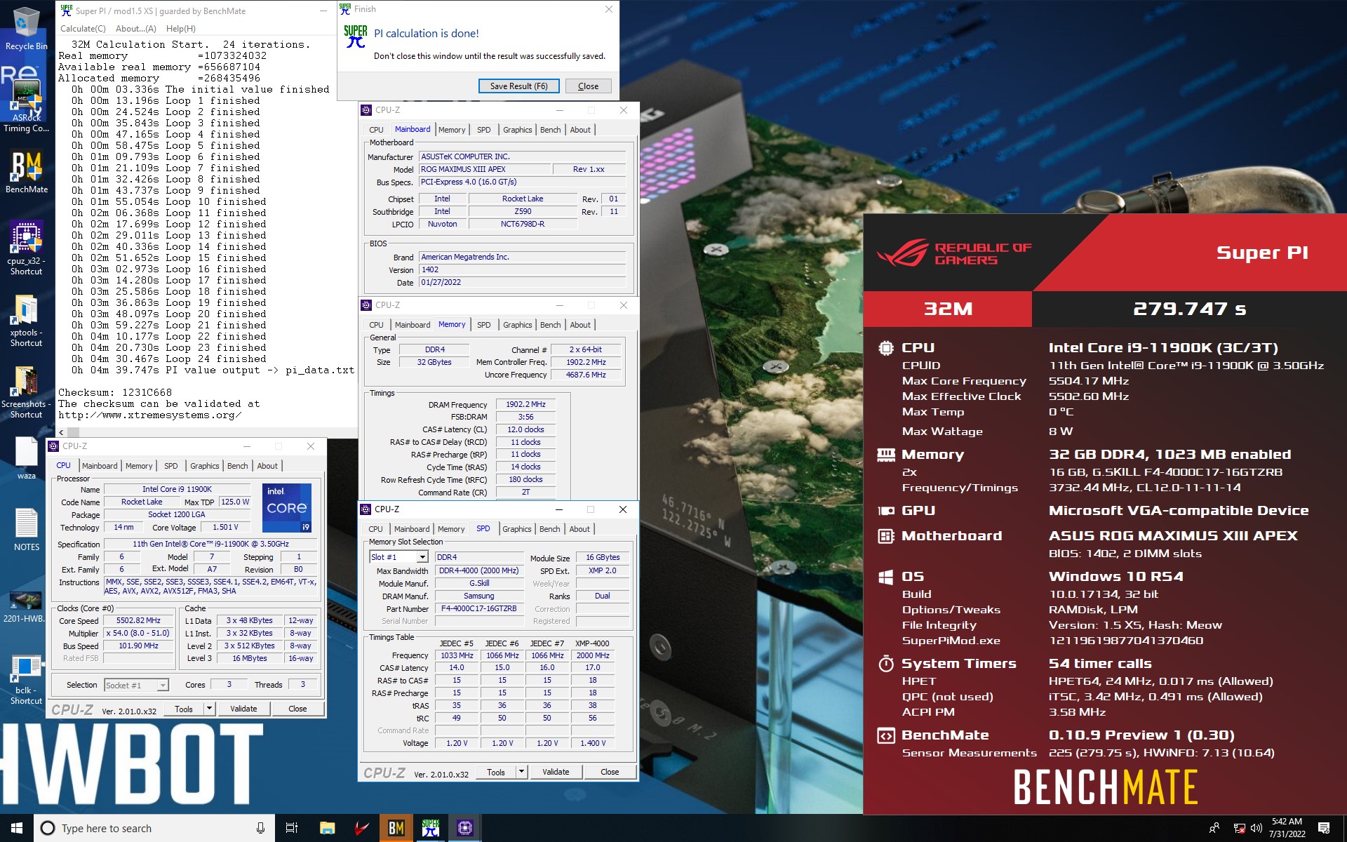The width and height of the screenshot is (1347, 842).
Task: Open About...(A) menu in Super PI
Action: coord(136,29)
